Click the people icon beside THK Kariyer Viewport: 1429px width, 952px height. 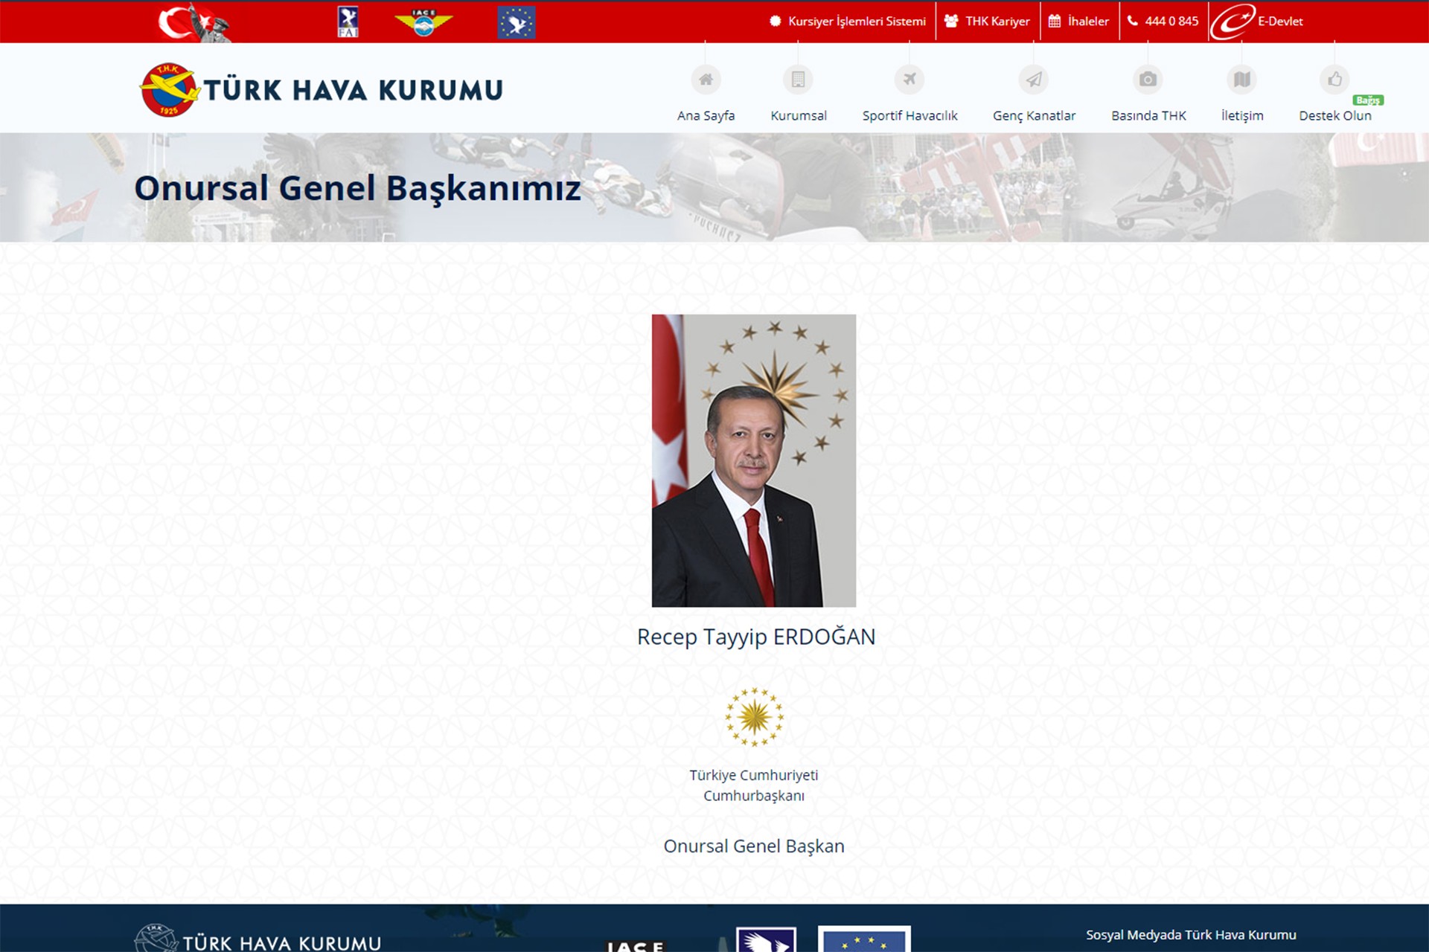pyautogui.click(x=951, y=22)
